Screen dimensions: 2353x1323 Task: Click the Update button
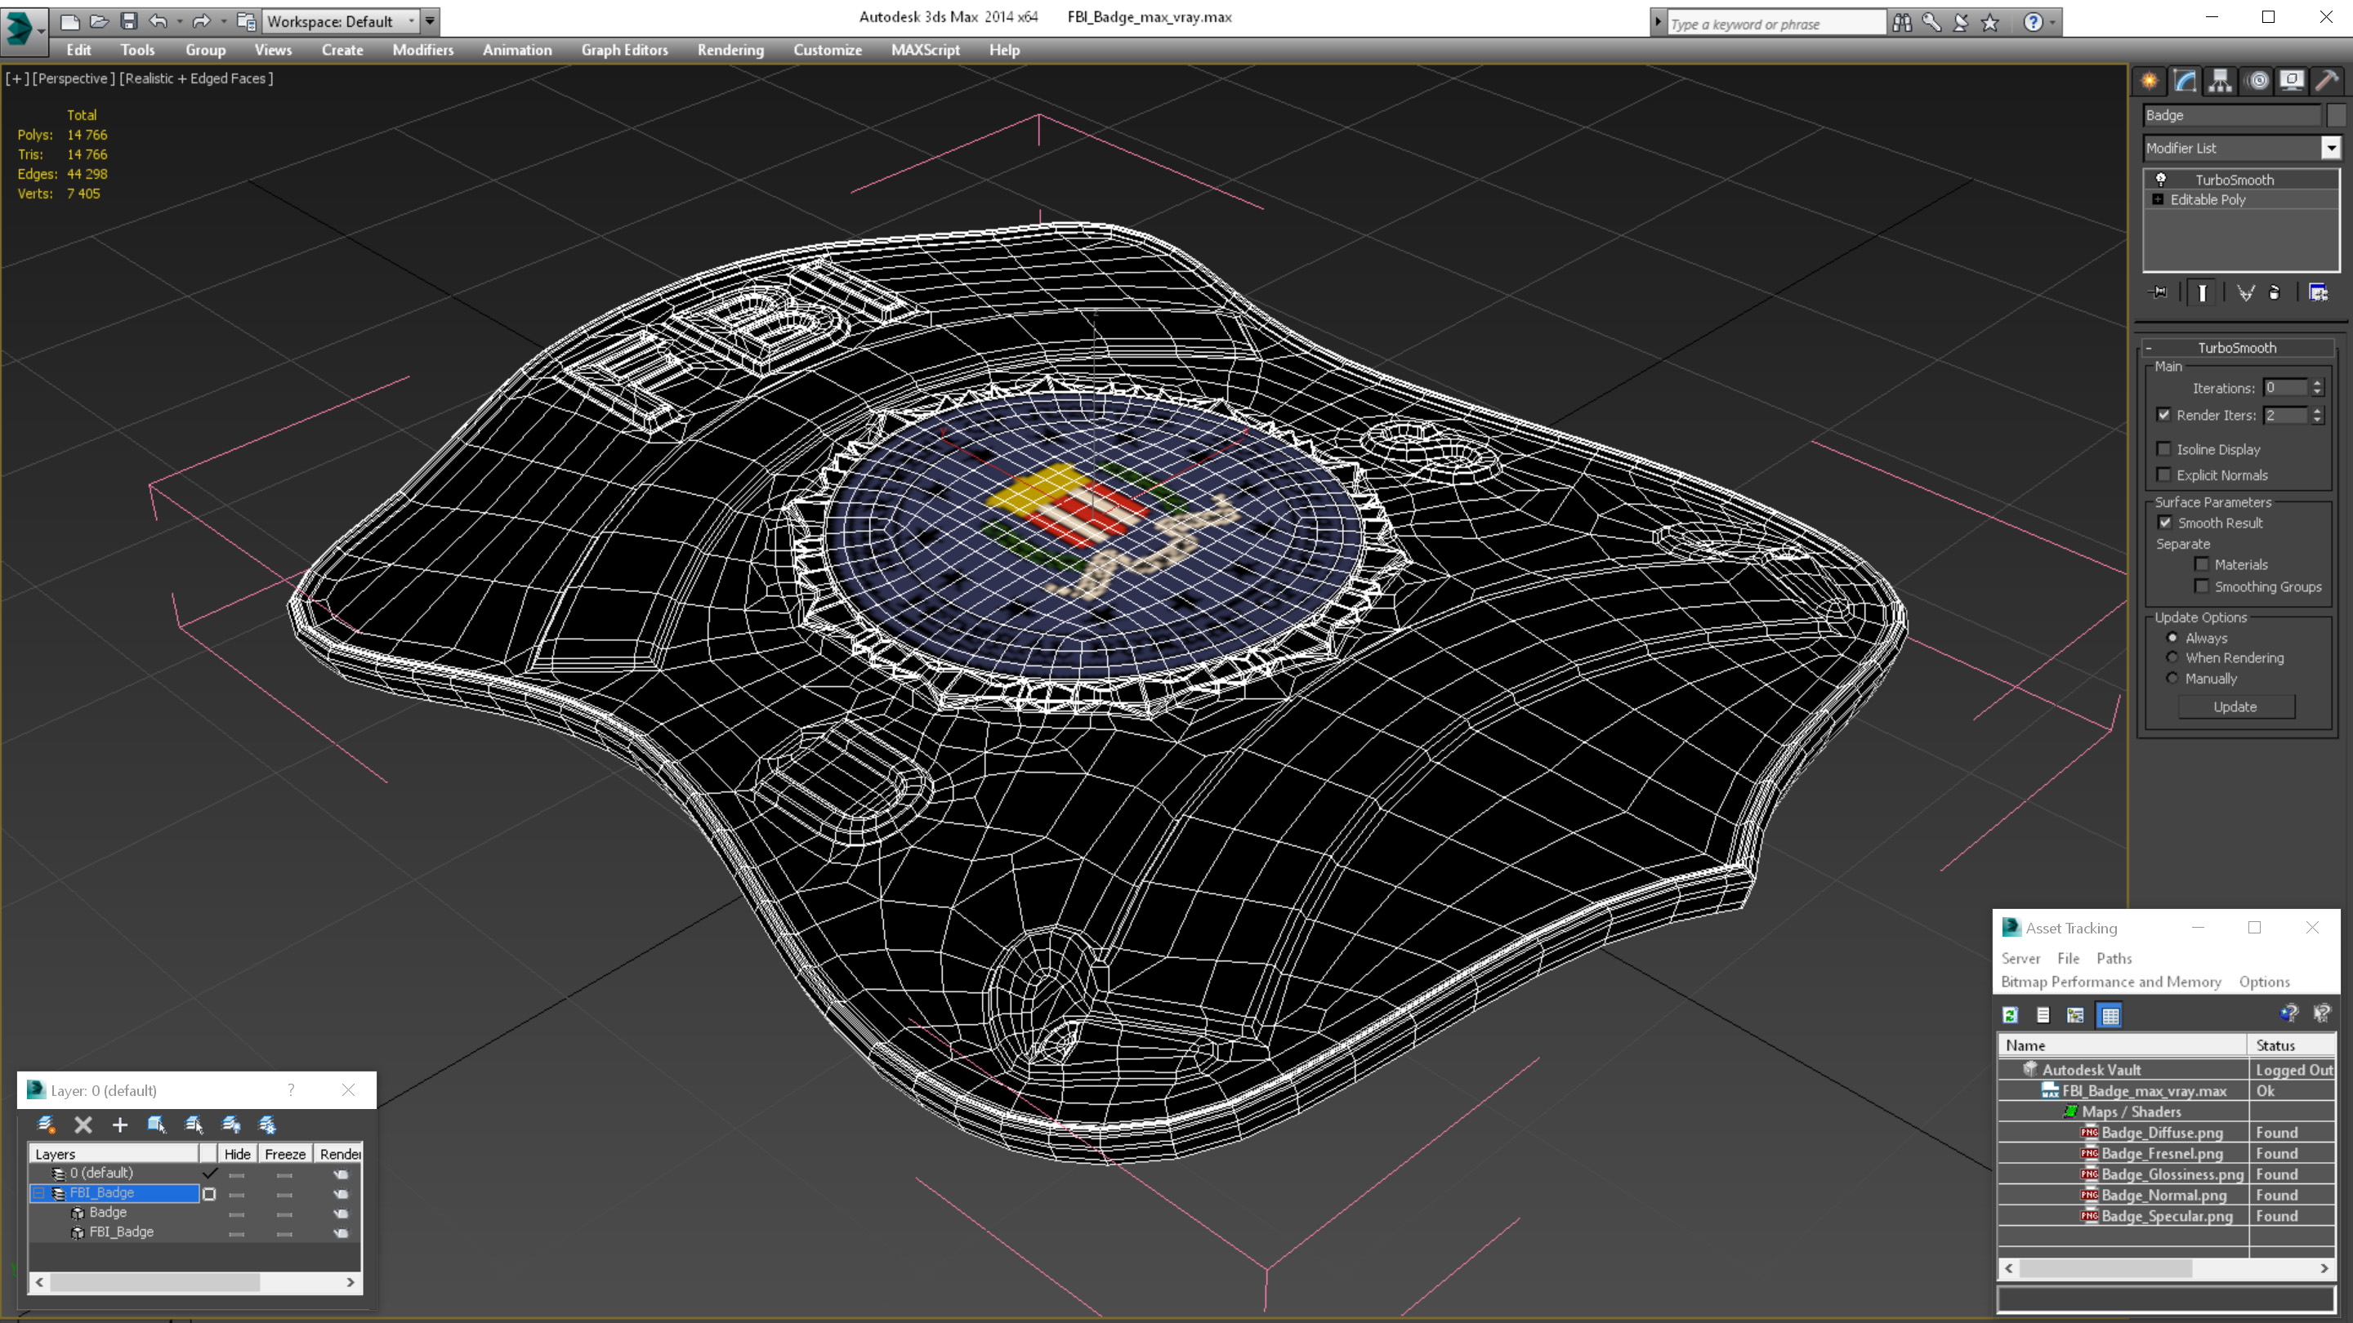[x=2235, y=706]
